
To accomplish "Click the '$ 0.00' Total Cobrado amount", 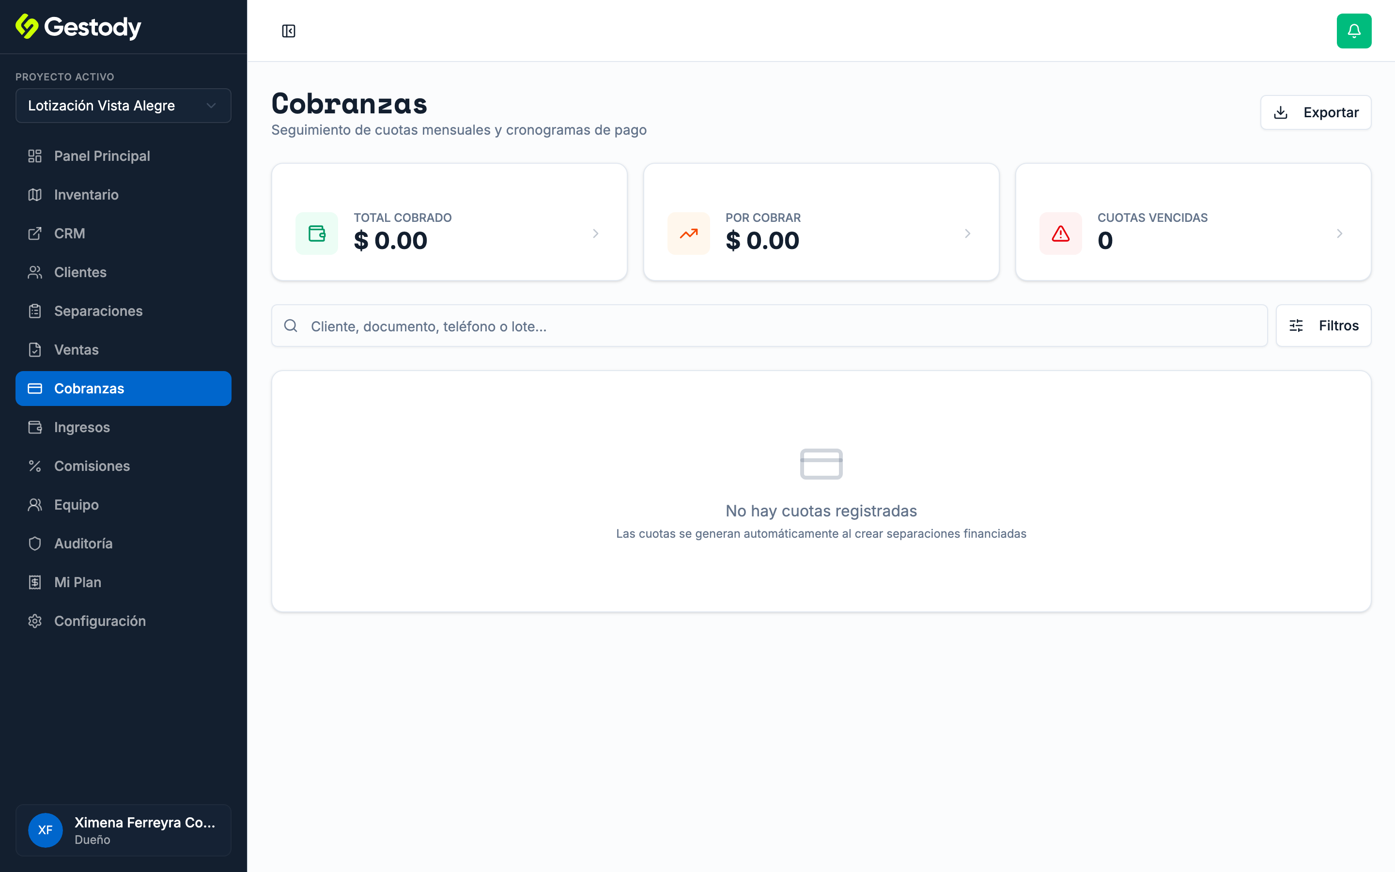I will tap(390, 240).
